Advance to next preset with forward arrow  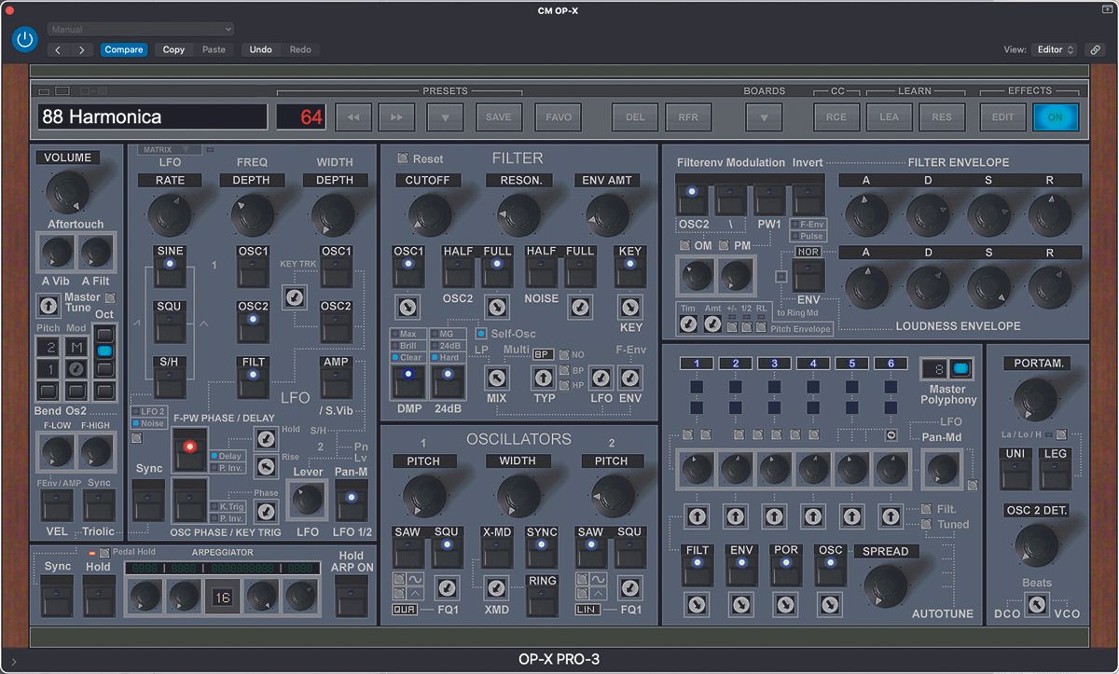click(x=396, y=117)
